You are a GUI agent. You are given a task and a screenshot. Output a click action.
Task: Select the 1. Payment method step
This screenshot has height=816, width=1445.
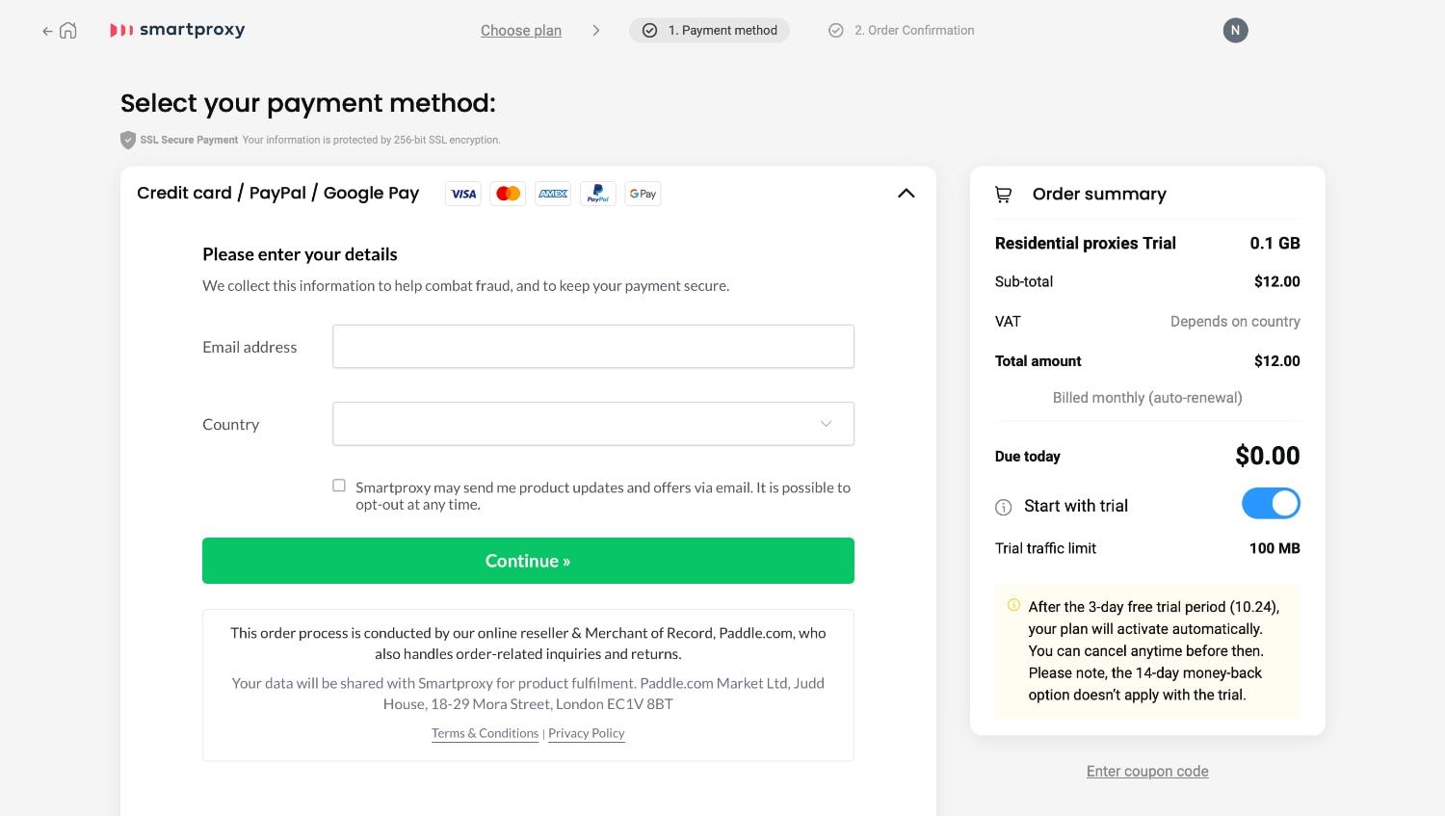710,31
